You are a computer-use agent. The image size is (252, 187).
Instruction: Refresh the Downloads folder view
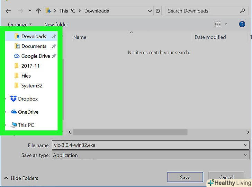[x=158, y=11]
